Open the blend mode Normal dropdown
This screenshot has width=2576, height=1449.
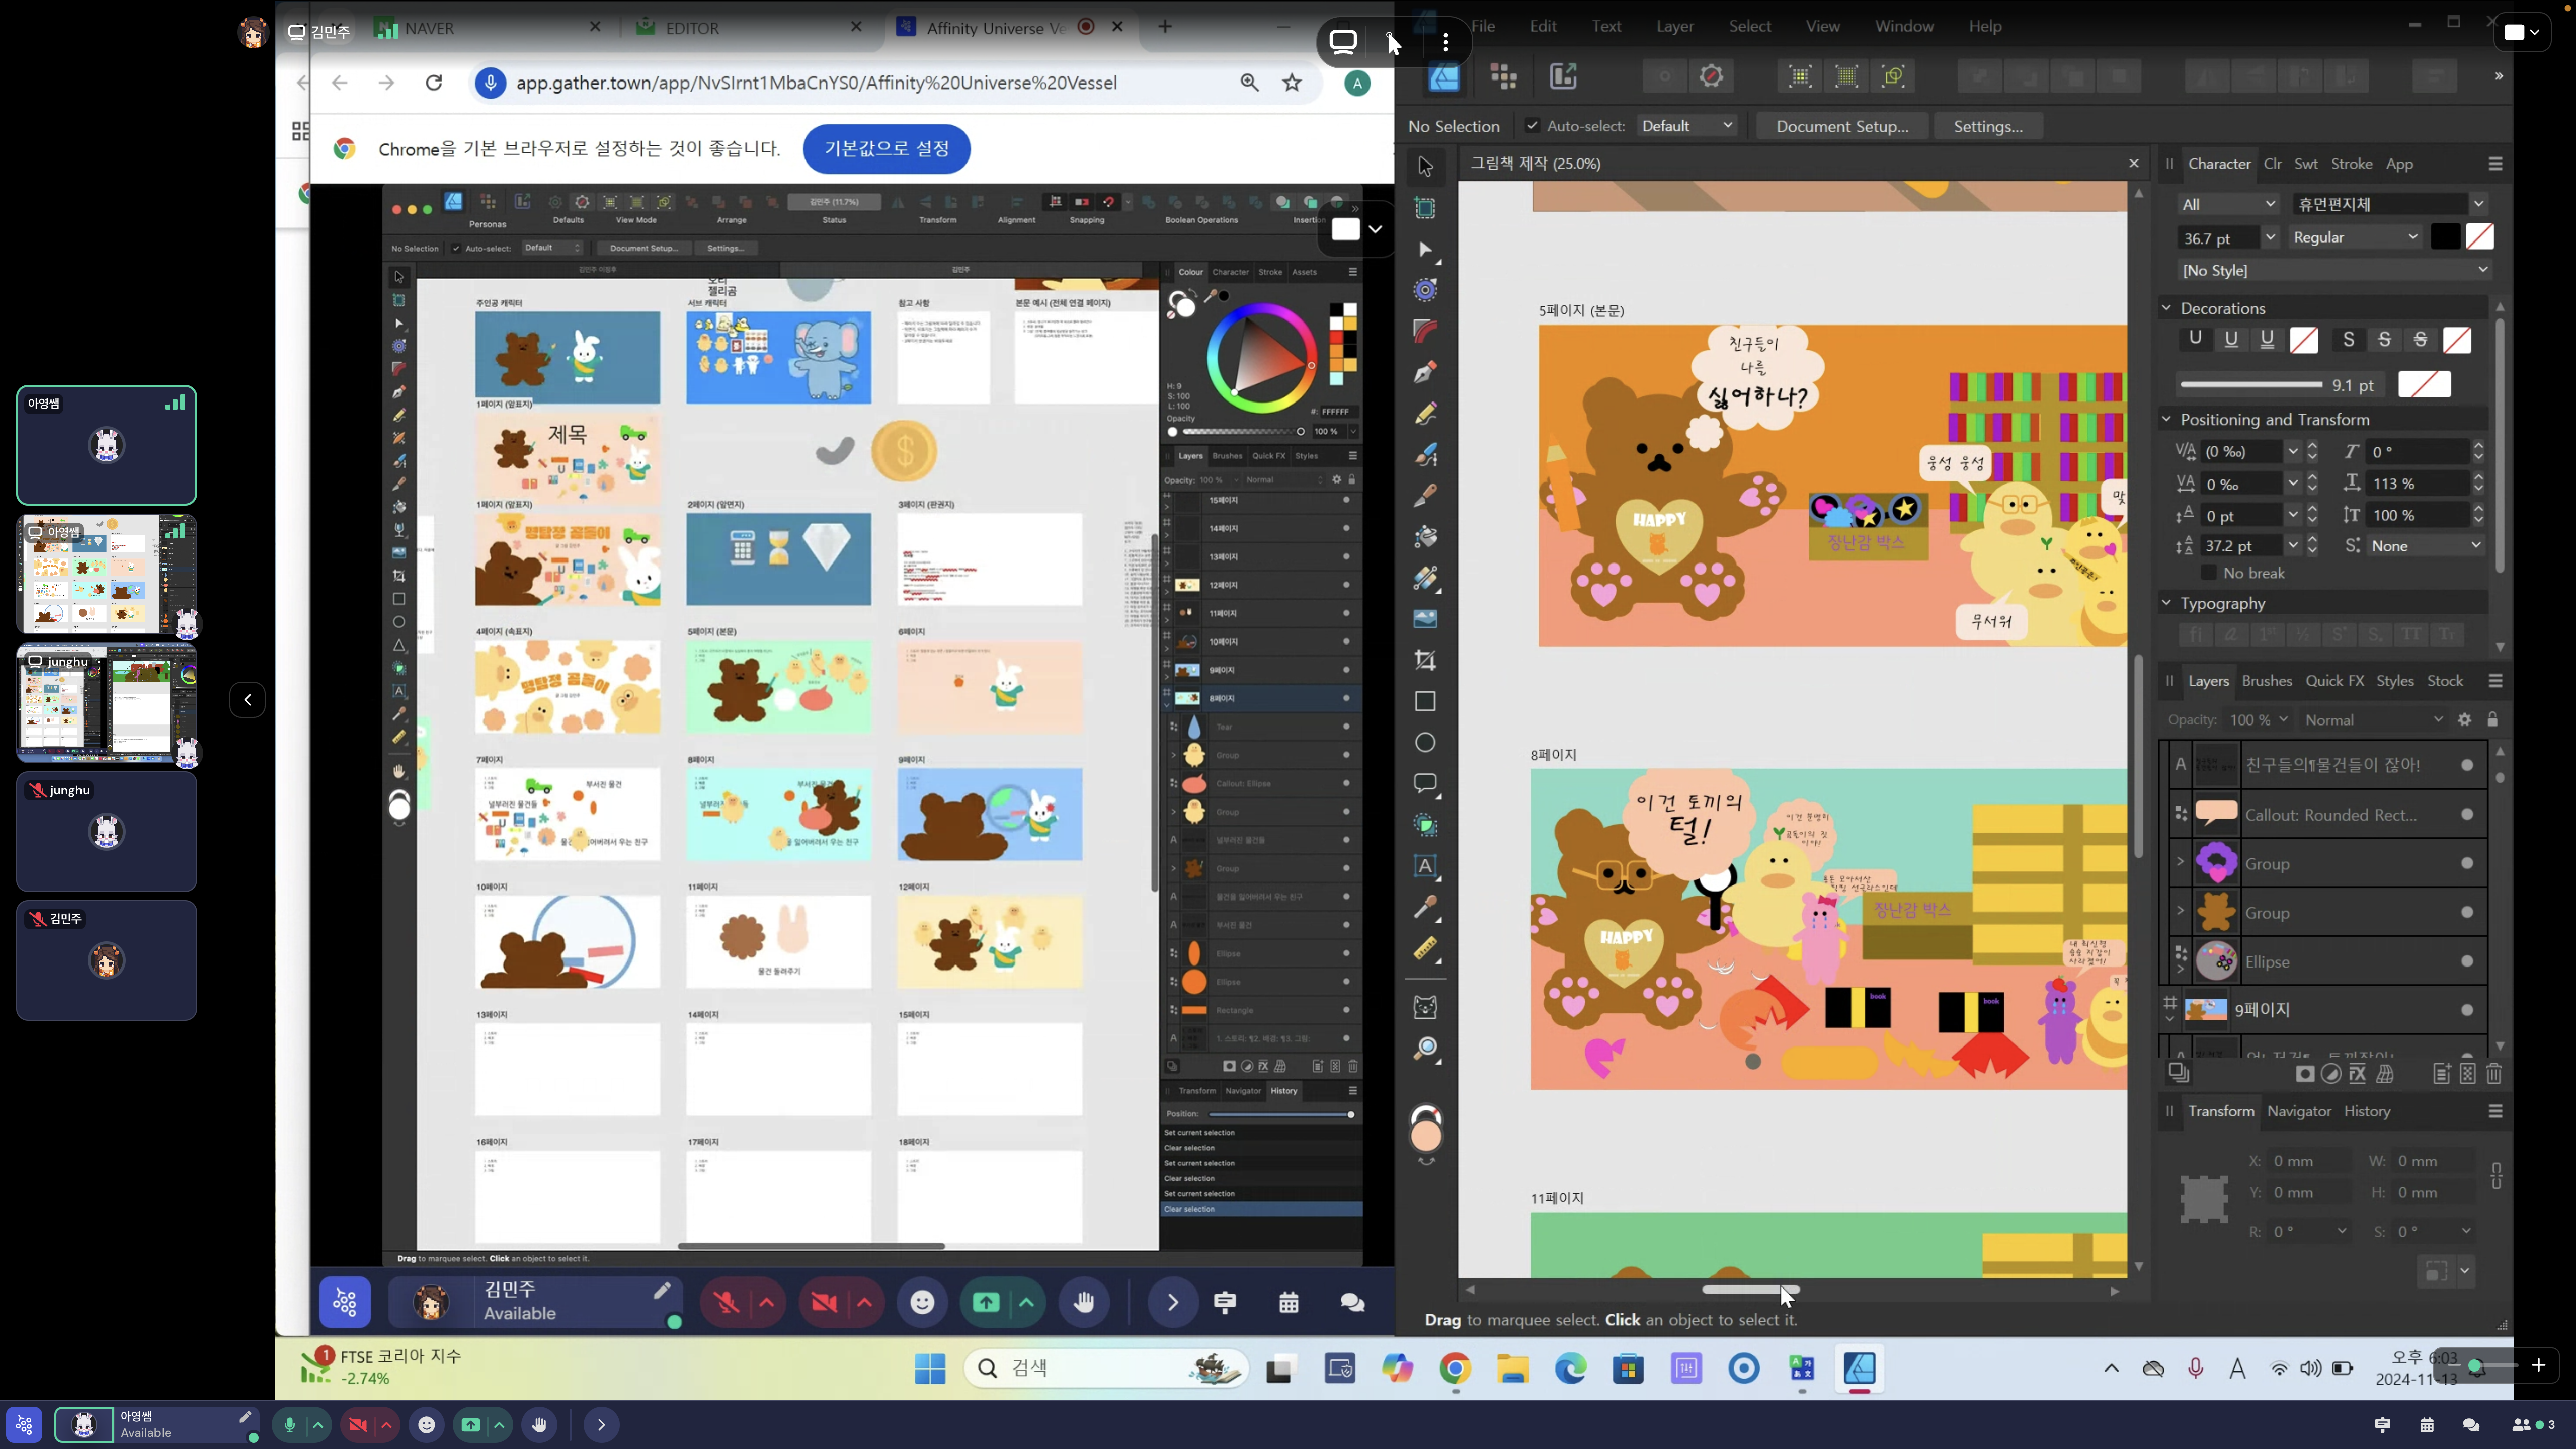coord(2374,720)
